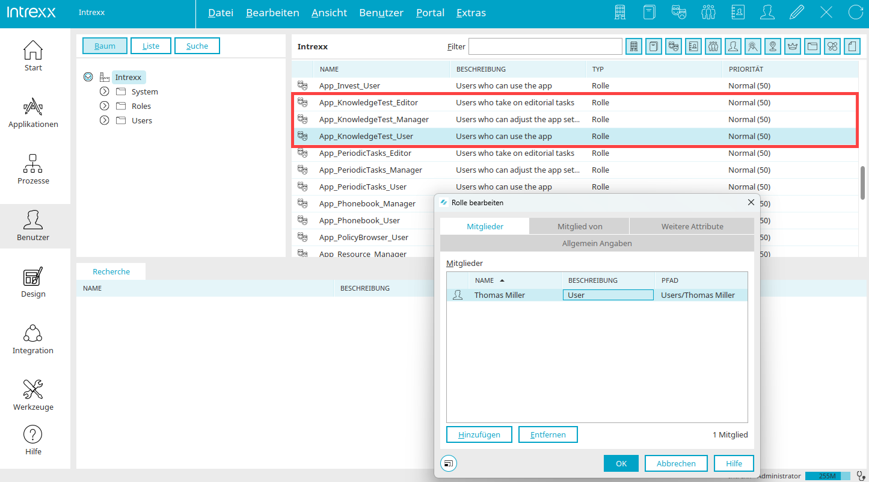Click the sort arrow on dialog NAME column
This screenshot has width=869, height=482.
(x=502, y=280)
